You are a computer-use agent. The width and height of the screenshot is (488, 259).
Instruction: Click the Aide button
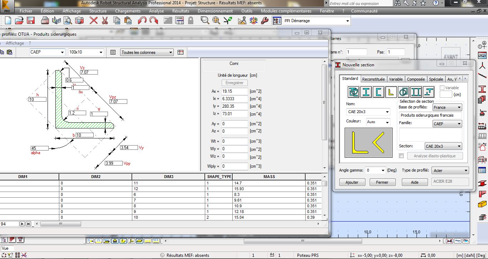tap(415, 182)
